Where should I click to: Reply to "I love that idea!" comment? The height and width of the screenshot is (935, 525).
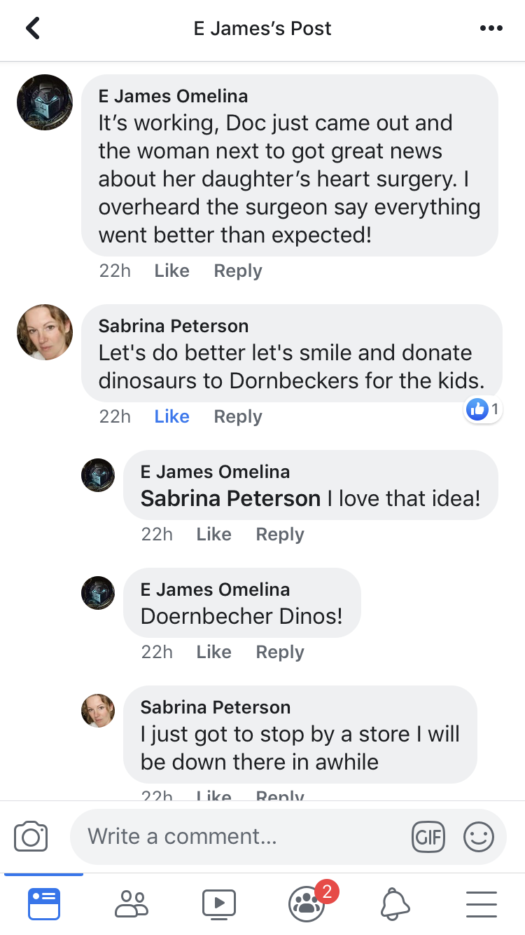click(280, 534)
